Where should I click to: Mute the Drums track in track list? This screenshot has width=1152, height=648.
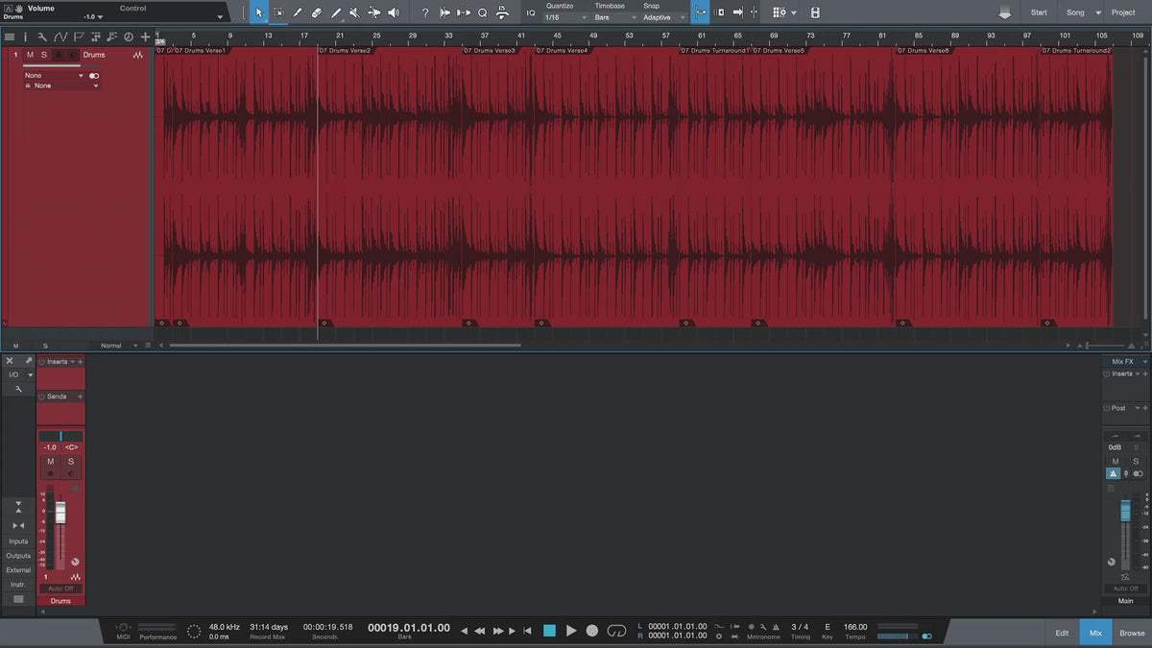30,55
